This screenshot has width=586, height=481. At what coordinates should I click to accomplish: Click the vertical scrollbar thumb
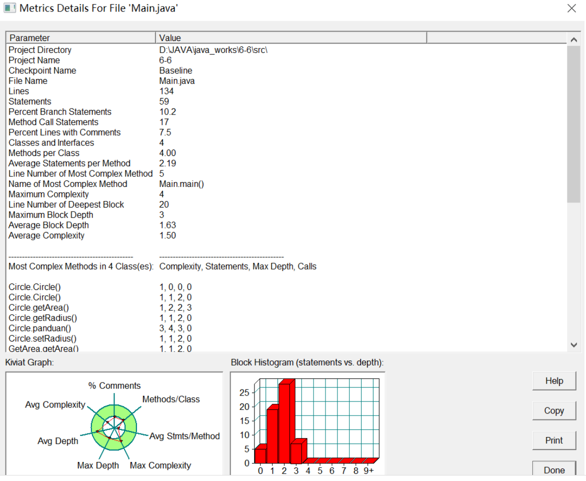coord(573,124)
